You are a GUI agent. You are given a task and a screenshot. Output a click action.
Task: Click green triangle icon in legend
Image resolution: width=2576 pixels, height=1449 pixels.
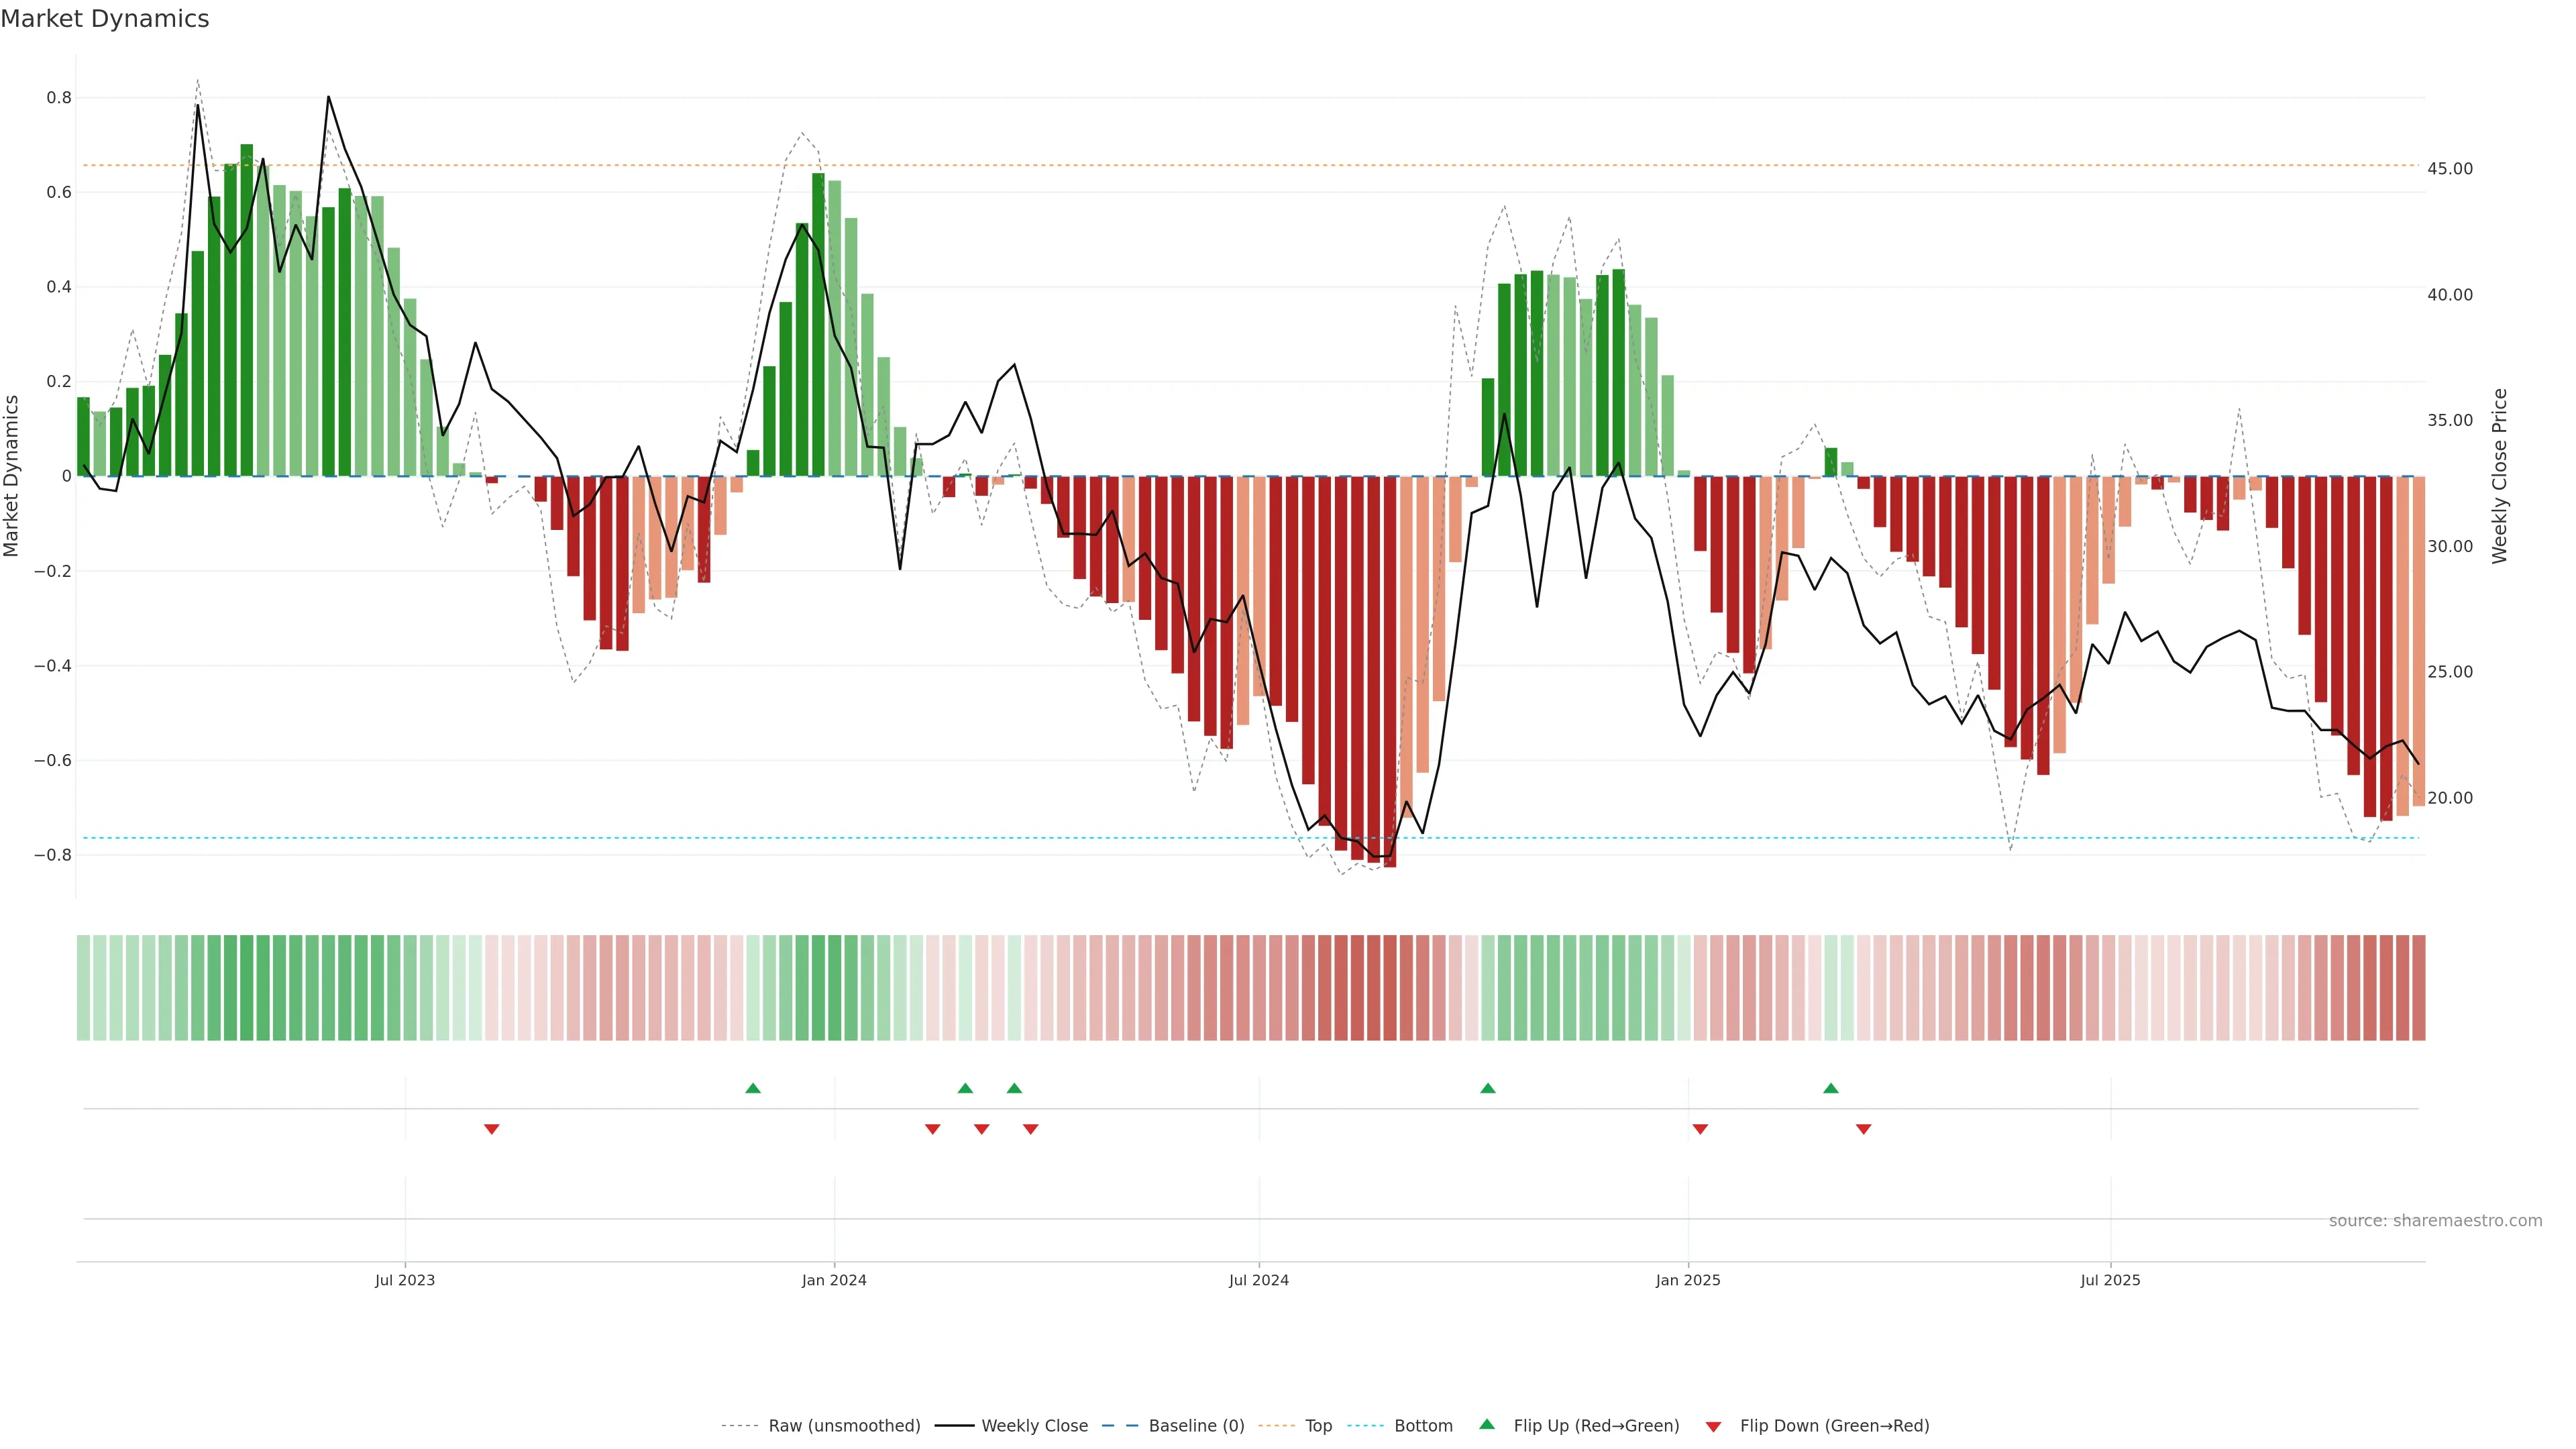coord(1487,1425)
